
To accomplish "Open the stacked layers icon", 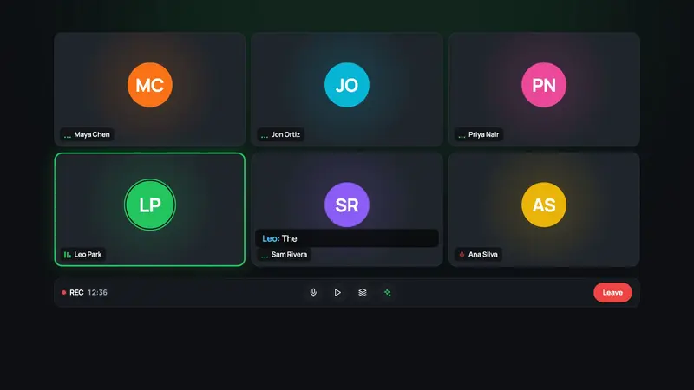I will pos(363,293).
